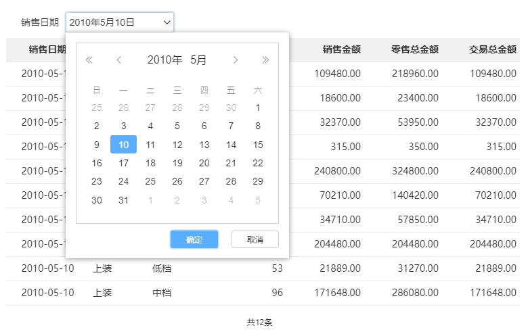
Task: Go to next year in calendar
Action: point(265,60)
